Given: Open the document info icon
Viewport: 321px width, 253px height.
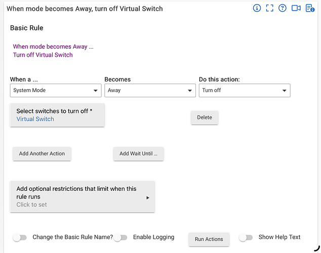Looking at the screenshot, I should click(x=309, y=8).
